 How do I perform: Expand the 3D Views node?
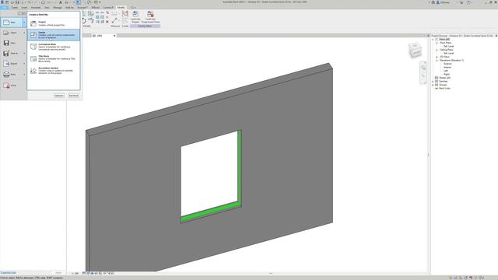point(437,57)
